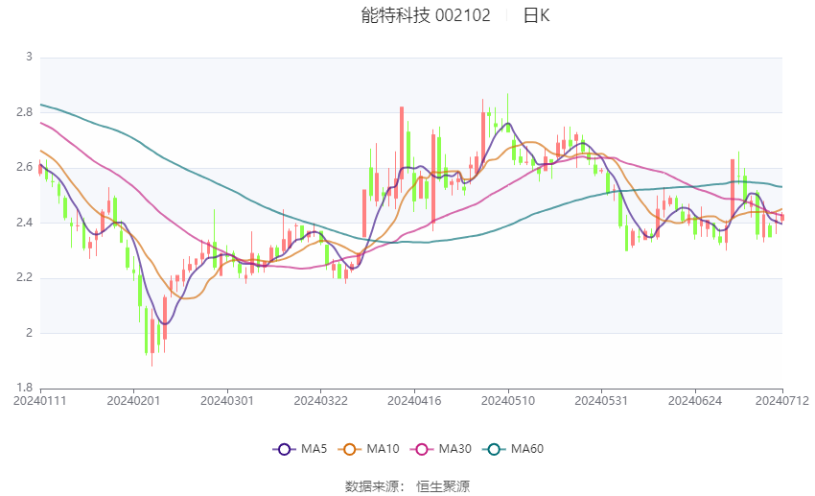The image size is (815, 496).
Task: Toggle the MA60 teal legend marker
Action: click(x=494, y=449)
